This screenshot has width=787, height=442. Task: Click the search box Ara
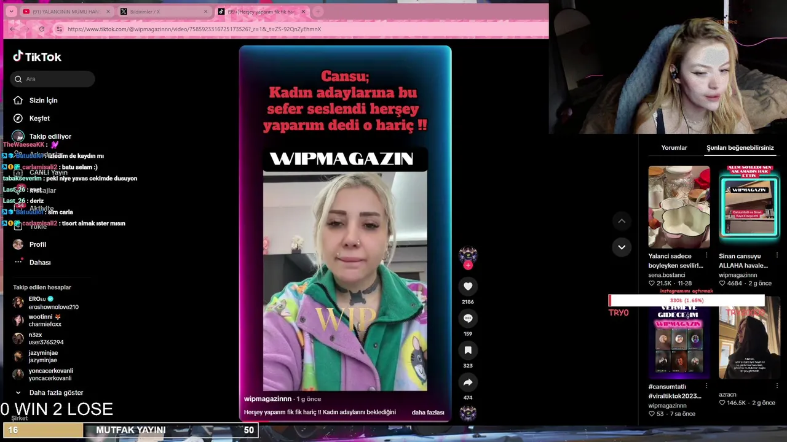click(52, 79)
